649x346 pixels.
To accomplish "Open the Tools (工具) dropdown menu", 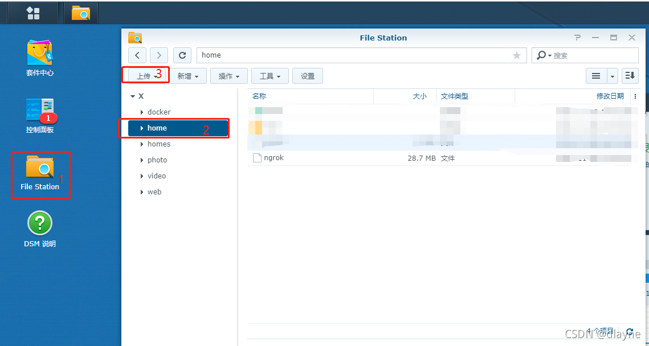I will tap(270, 76).
